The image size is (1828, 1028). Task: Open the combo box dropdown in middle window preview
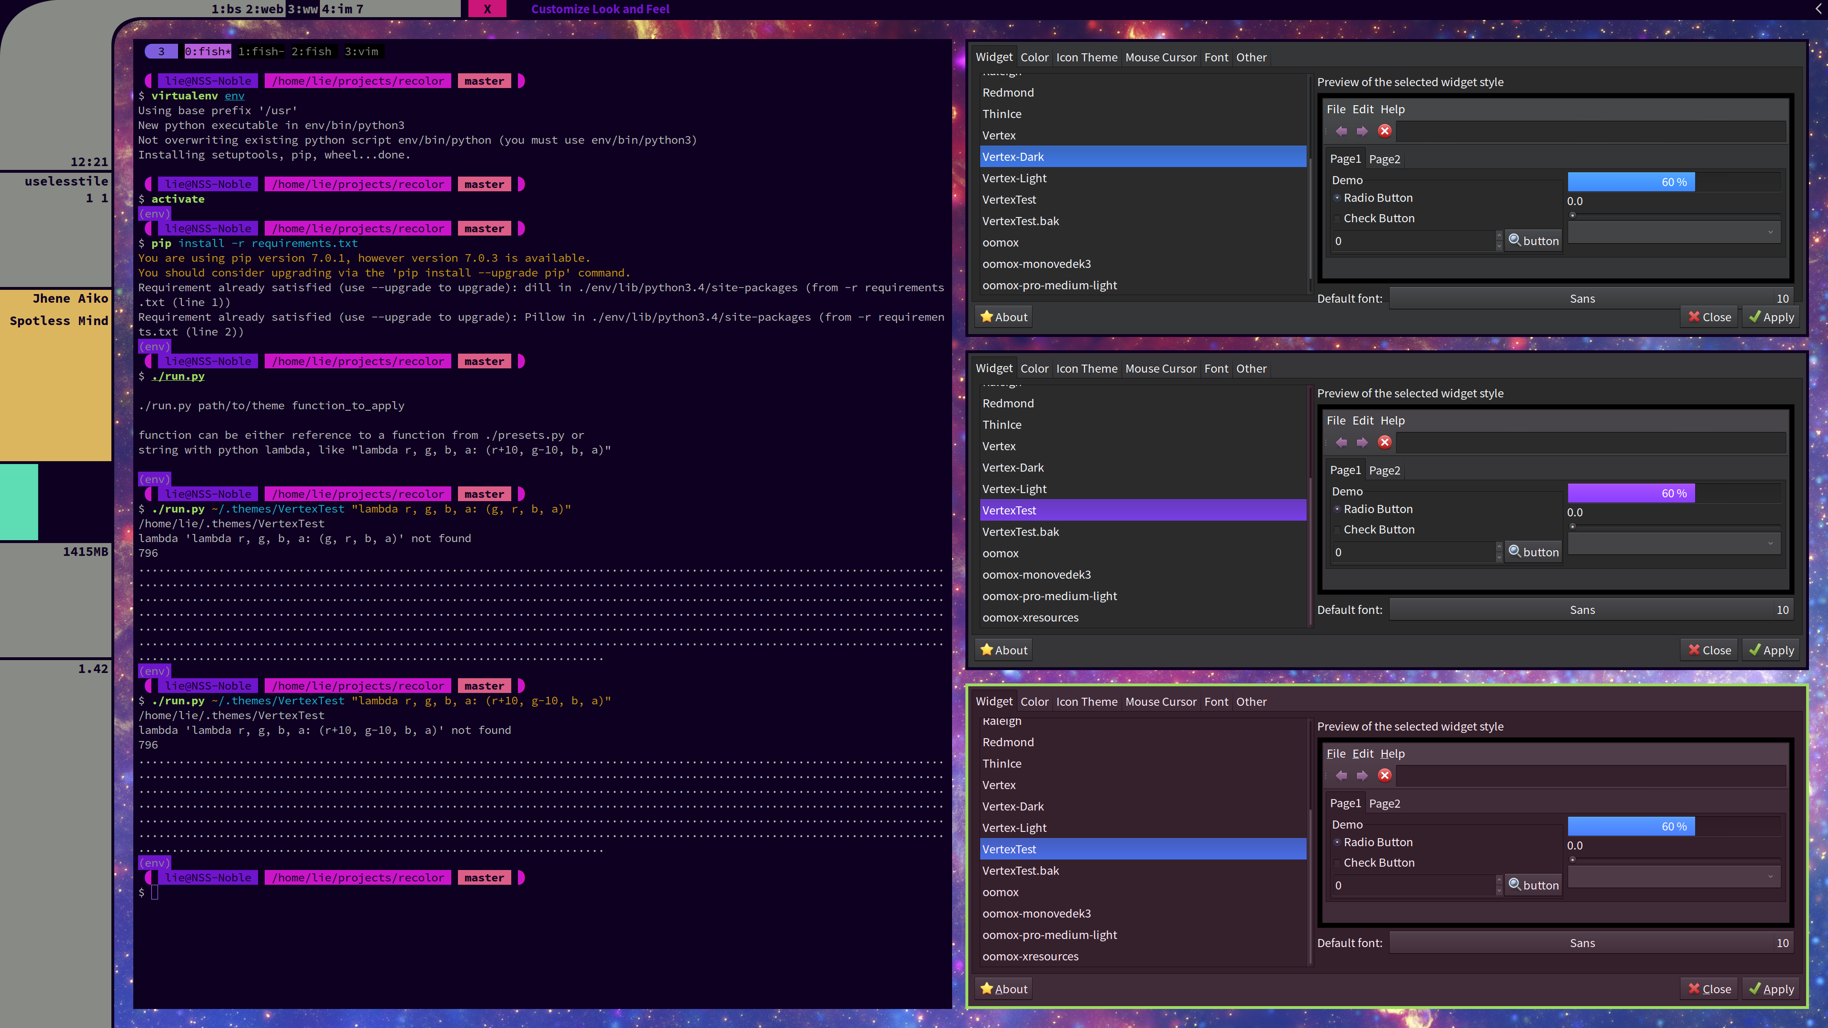coord(1674,544)
